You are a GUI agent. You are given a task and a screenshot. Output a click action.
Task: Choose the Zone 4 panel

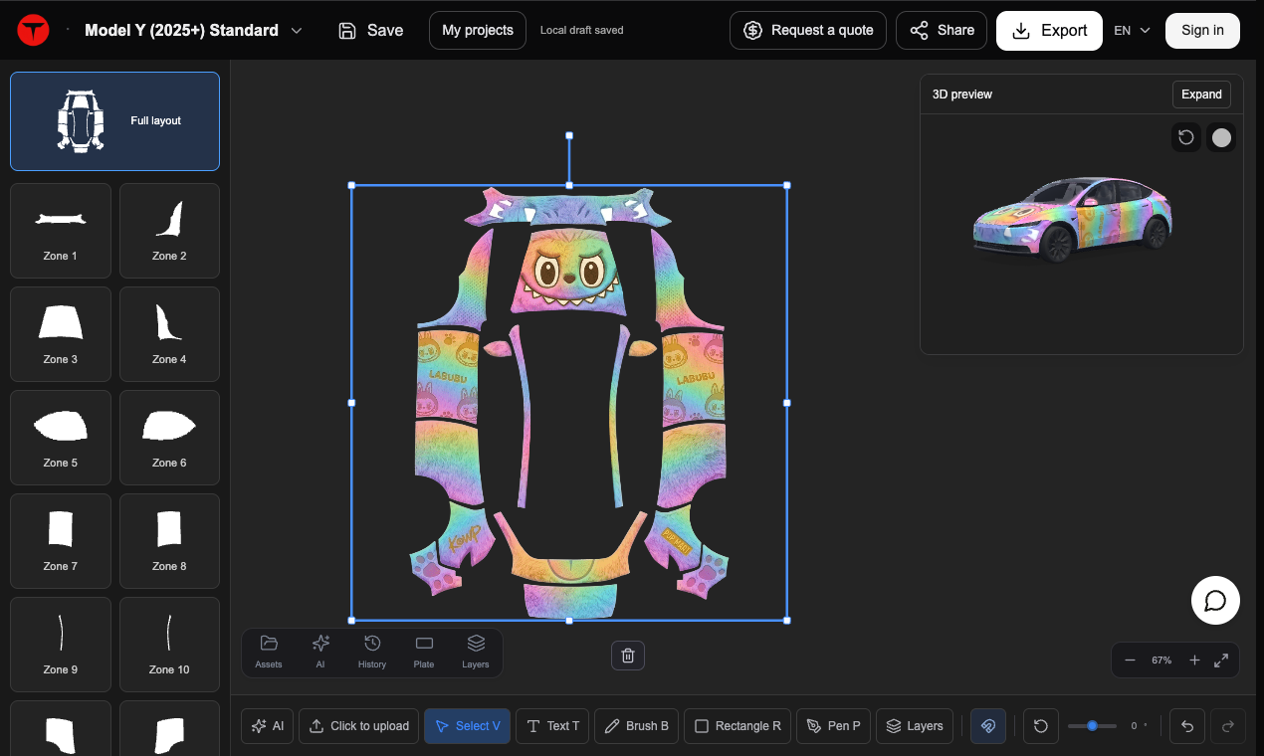169,334
